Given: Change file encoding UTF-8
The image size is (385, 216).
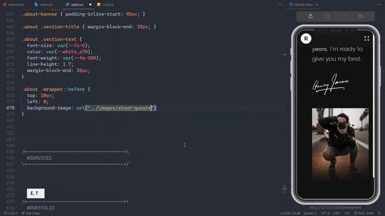Looking at the screenshot, I should pos(325,214).
